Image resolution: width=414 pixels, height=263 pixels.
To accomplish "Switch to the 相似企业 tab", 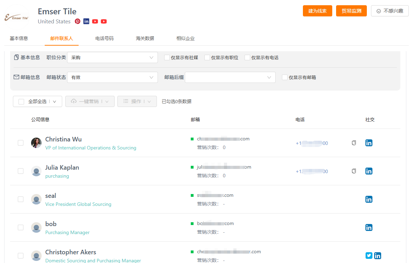I will coord(186,38).
